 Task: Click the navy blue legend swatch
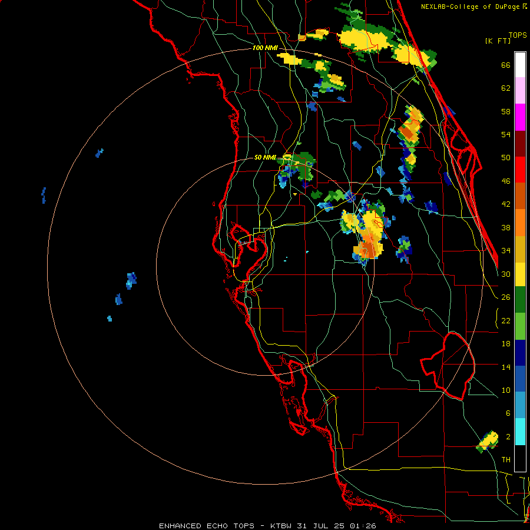point(520,353)
